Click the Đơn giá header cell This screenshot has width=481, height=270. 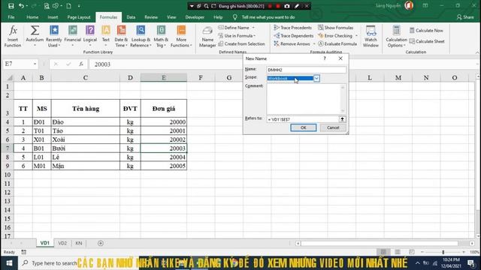coord(164,108)
